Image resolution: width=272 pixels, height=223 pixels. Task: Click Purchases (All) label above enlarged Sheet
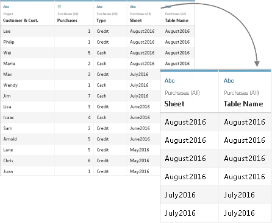click(x=182, y=93)
